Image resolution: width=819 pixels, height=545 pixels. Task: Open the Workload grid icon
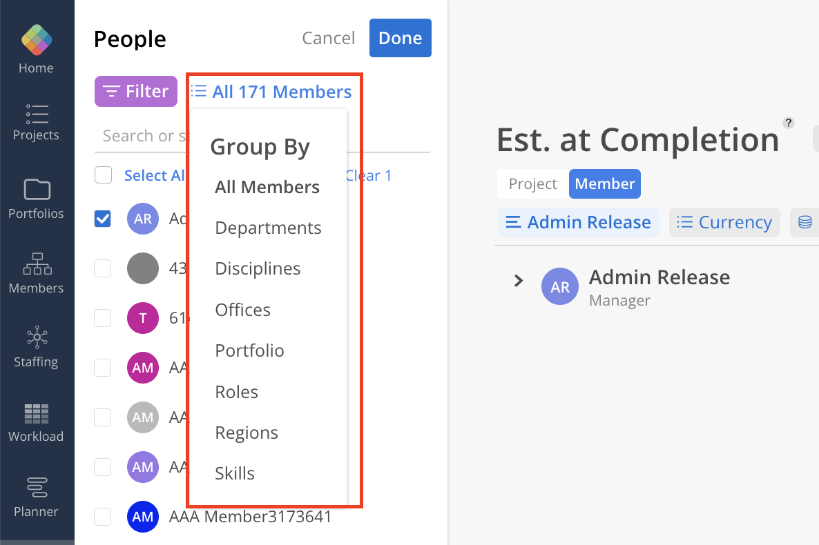(x=37, y=413)
